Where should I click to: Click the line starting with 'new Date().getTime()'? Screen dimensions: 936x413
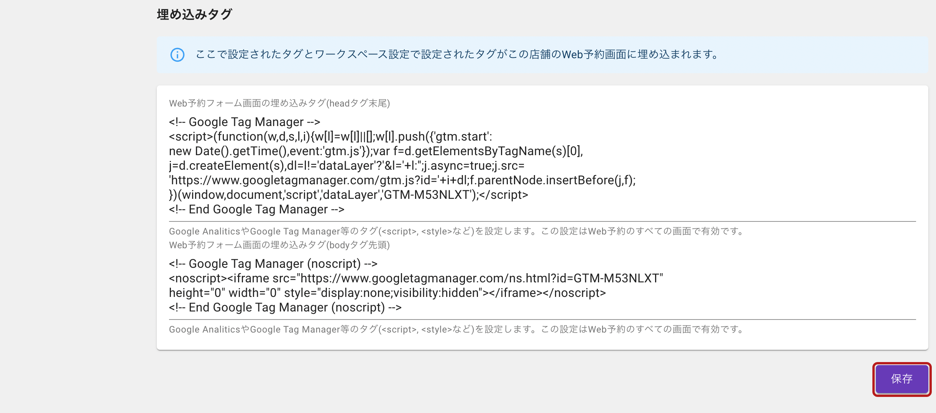click(x=376, y=151)
